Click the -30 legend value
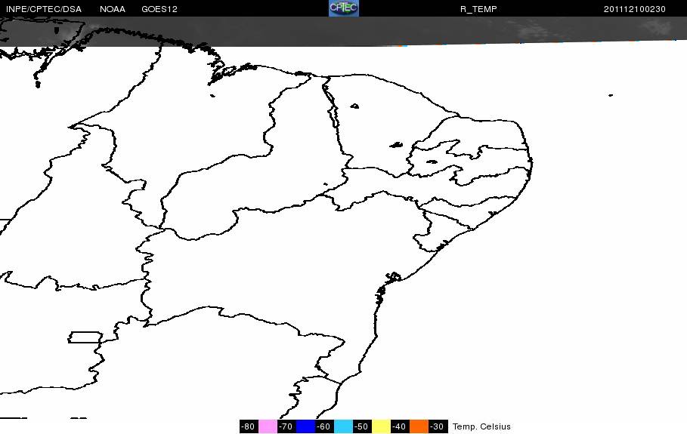 (x=438, y=426)
